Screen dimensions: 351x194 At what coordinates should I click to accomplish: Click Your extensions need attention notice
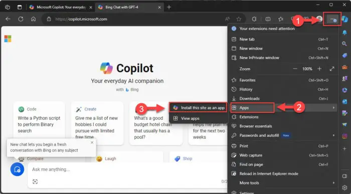pos(283,29)
